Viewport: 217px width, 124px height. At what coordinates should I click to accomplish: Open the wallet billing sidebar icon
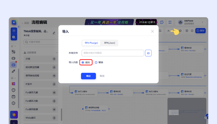[x=14, y=84]
